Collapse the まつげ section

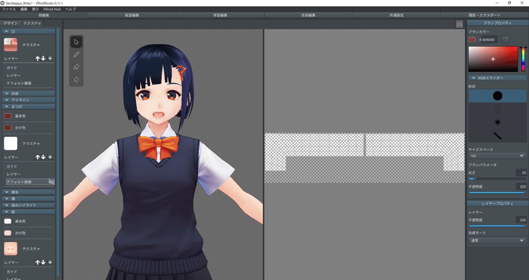point(29,107)
